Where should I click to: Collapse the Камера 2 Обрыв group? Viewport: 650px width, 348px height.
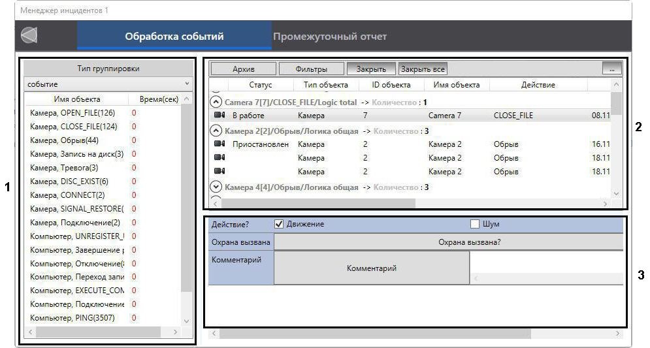pyautogui.click(x=216, y=131)
